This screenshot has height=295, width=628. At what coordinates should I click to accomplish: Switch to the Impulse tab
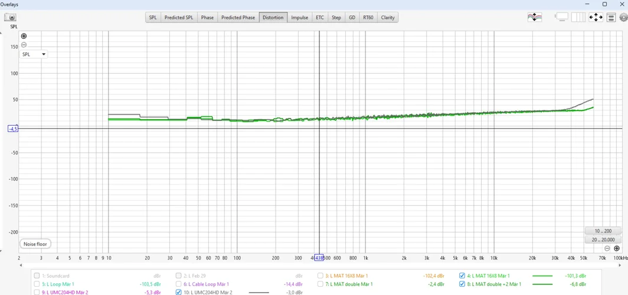(x=300, y=18)
